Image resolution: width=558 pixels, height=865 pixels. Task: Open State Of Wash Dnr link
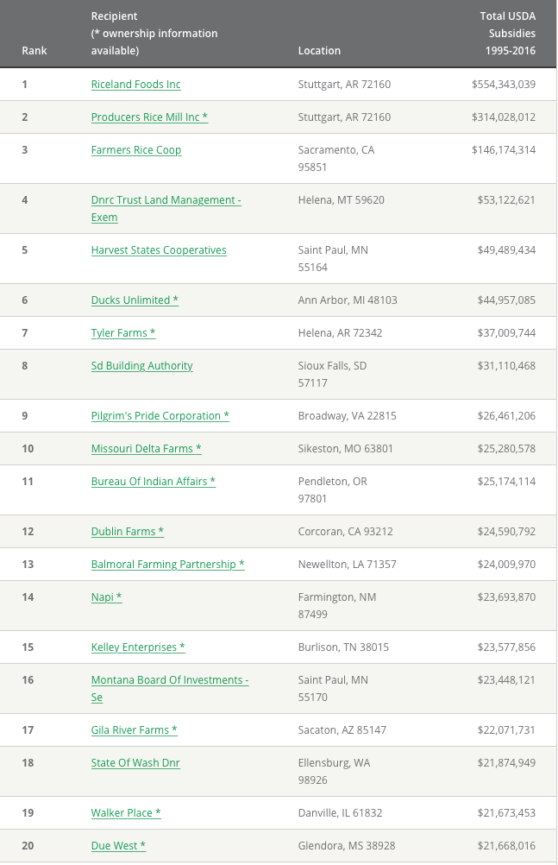135,763
